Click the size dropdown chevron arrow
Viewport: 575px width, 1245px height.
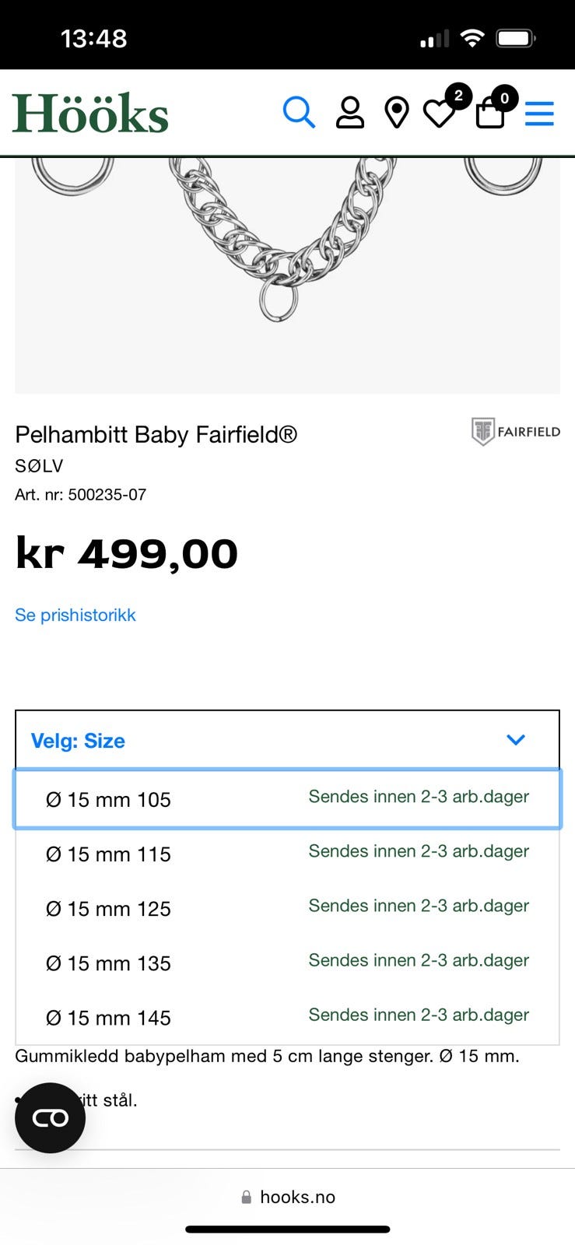pyautogui.click(x=516, y=740)
